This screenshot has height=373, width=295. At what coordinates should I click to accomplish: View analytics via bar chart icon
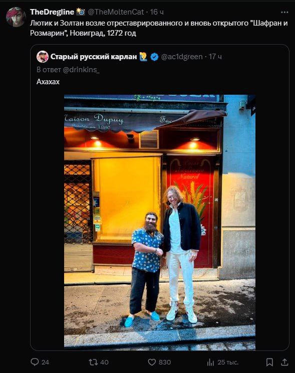tap(211, 362)
